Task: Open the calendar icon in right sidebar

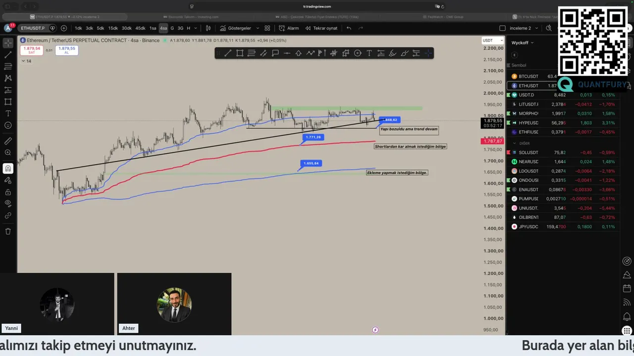Action: coord(627,288)
